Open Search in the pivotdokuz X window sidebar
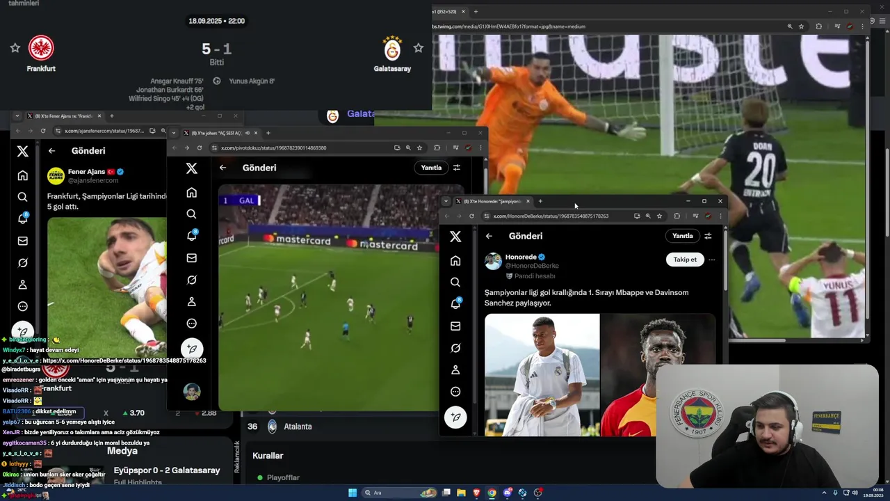The image size is (890, 501). click(x=192, y=214)
